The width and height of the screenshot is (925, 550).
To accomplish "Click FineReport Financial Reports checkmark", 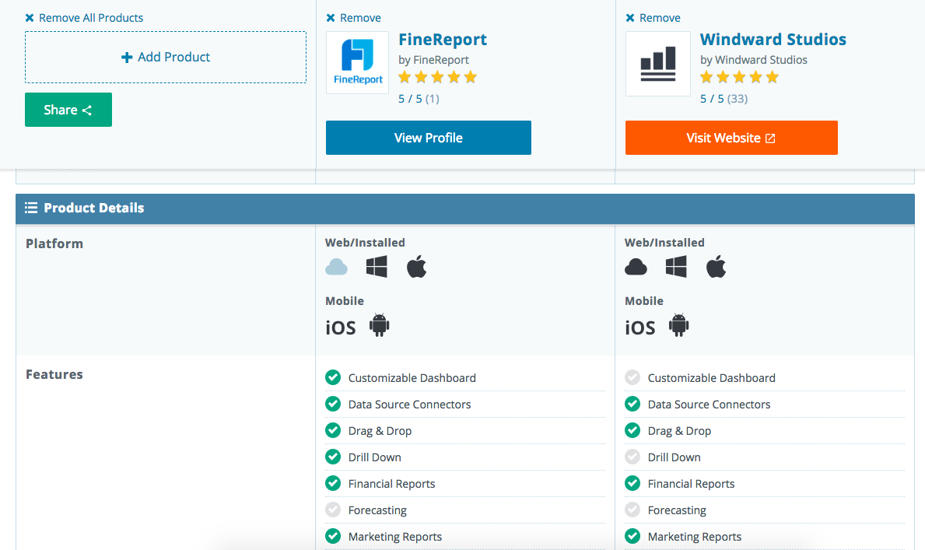I will tap(333, 483).
